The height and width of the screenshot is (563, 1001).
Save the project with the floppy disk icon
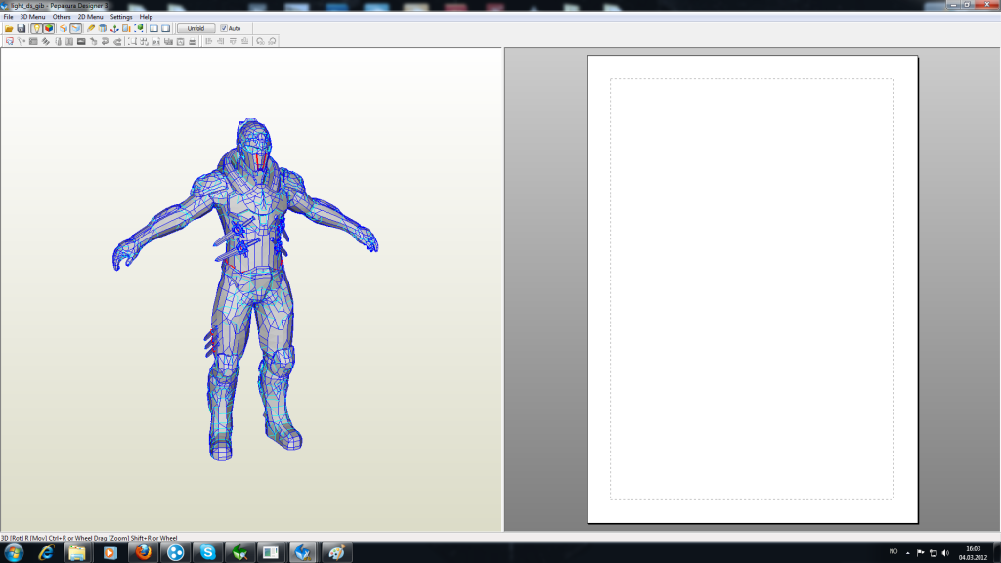(x=22, y=28)
